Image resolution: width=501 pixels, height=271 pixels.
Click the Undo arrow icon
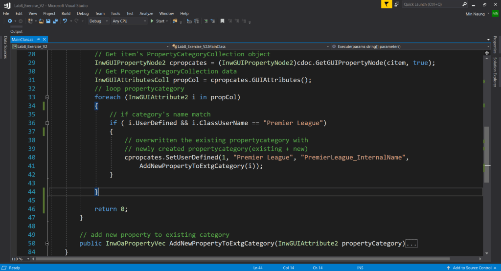pos(65,21)
